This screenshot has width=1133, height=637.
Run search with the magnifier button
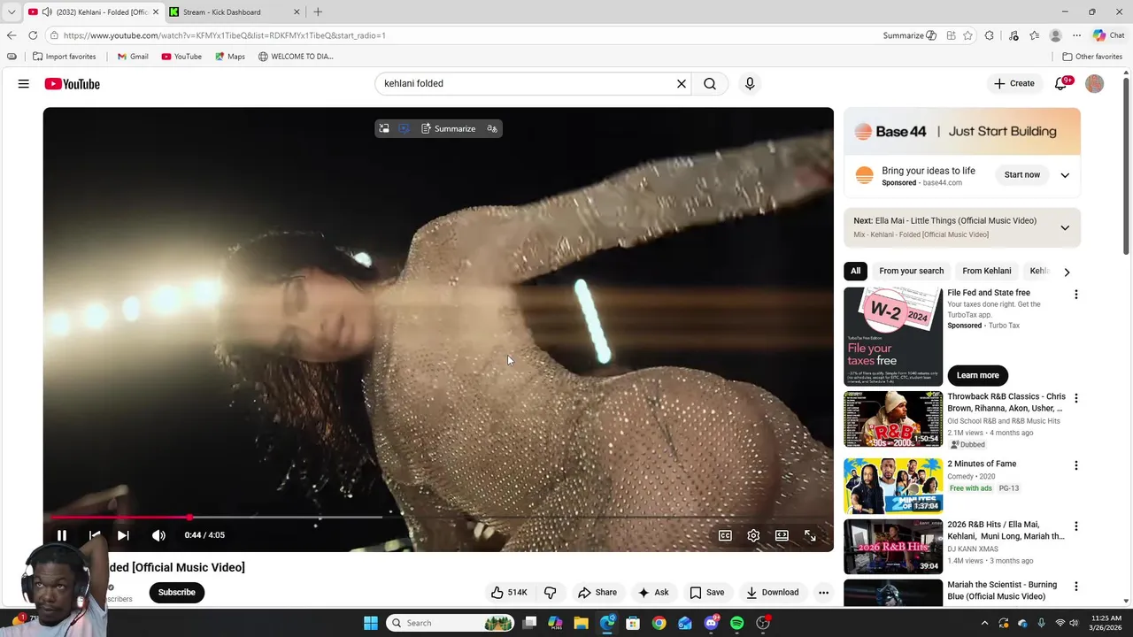click(x=710, y=84)
